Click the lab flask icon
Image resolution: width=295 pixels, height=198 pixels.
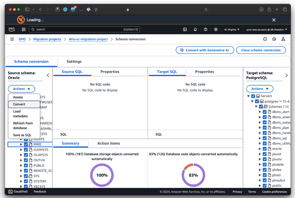coord(283,39)
